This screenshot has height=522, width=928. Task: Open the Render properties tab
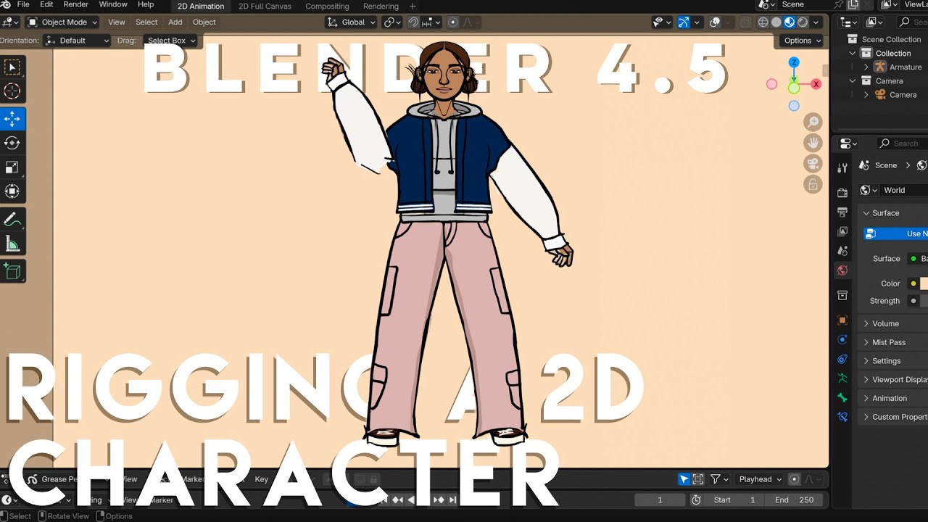tap(842, 193)
